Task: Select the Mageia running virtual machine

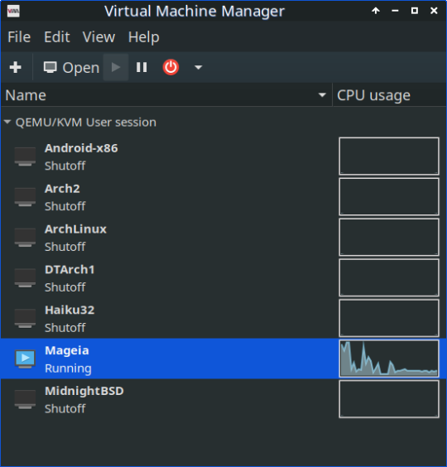Action: pyautogui.click(x=223, y=359)
